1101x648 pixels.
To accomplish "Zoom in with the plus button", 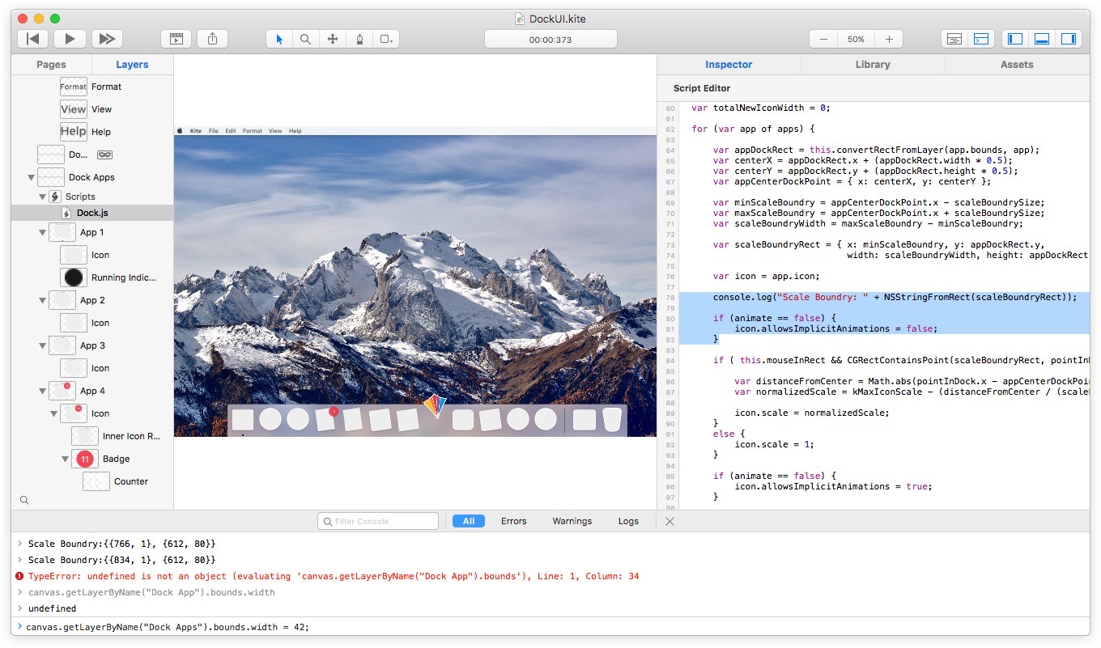I will pyautogui.click(x=889, y=39).
